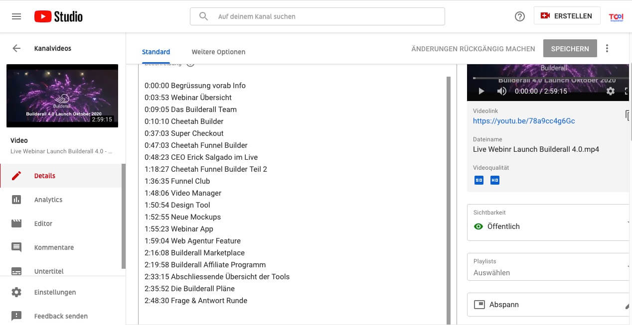Click the line '0:03:53 Webinar Übersicht'
Viewport: 632px width, 325px height.
[x=188, y=98]
